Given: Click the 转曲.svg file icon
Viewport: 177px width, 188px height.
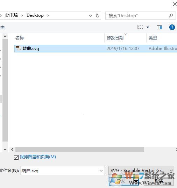Looking at the screenshot, I should [x=19, y=49].
